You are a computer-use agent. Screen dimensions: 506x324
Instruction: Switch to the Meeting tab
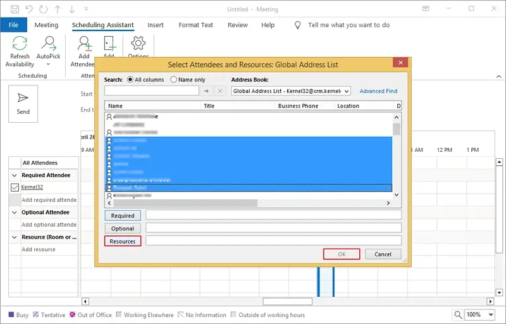pos(46,25)
